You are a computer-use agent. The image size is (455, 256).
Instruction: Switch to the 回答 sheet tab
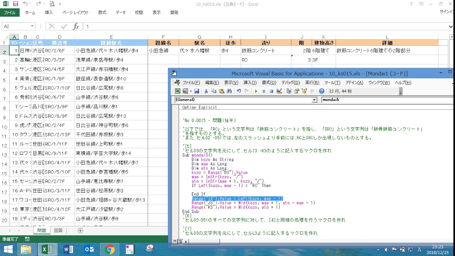click(x=58, y=230)
